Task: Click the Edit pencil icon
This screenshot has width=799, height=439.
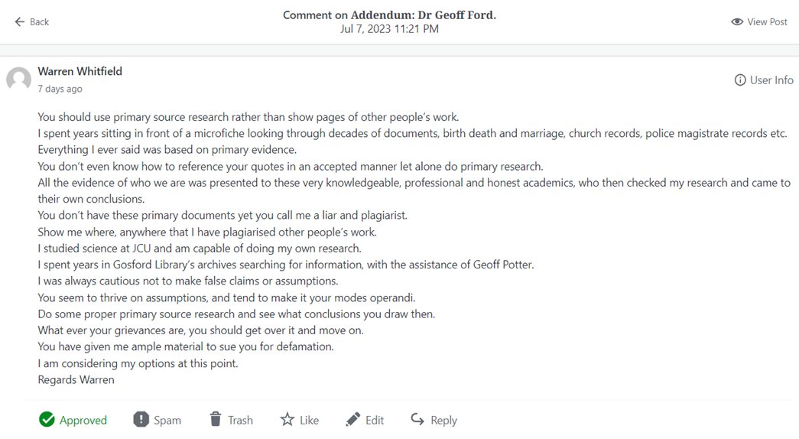Action: pos(352,419)
